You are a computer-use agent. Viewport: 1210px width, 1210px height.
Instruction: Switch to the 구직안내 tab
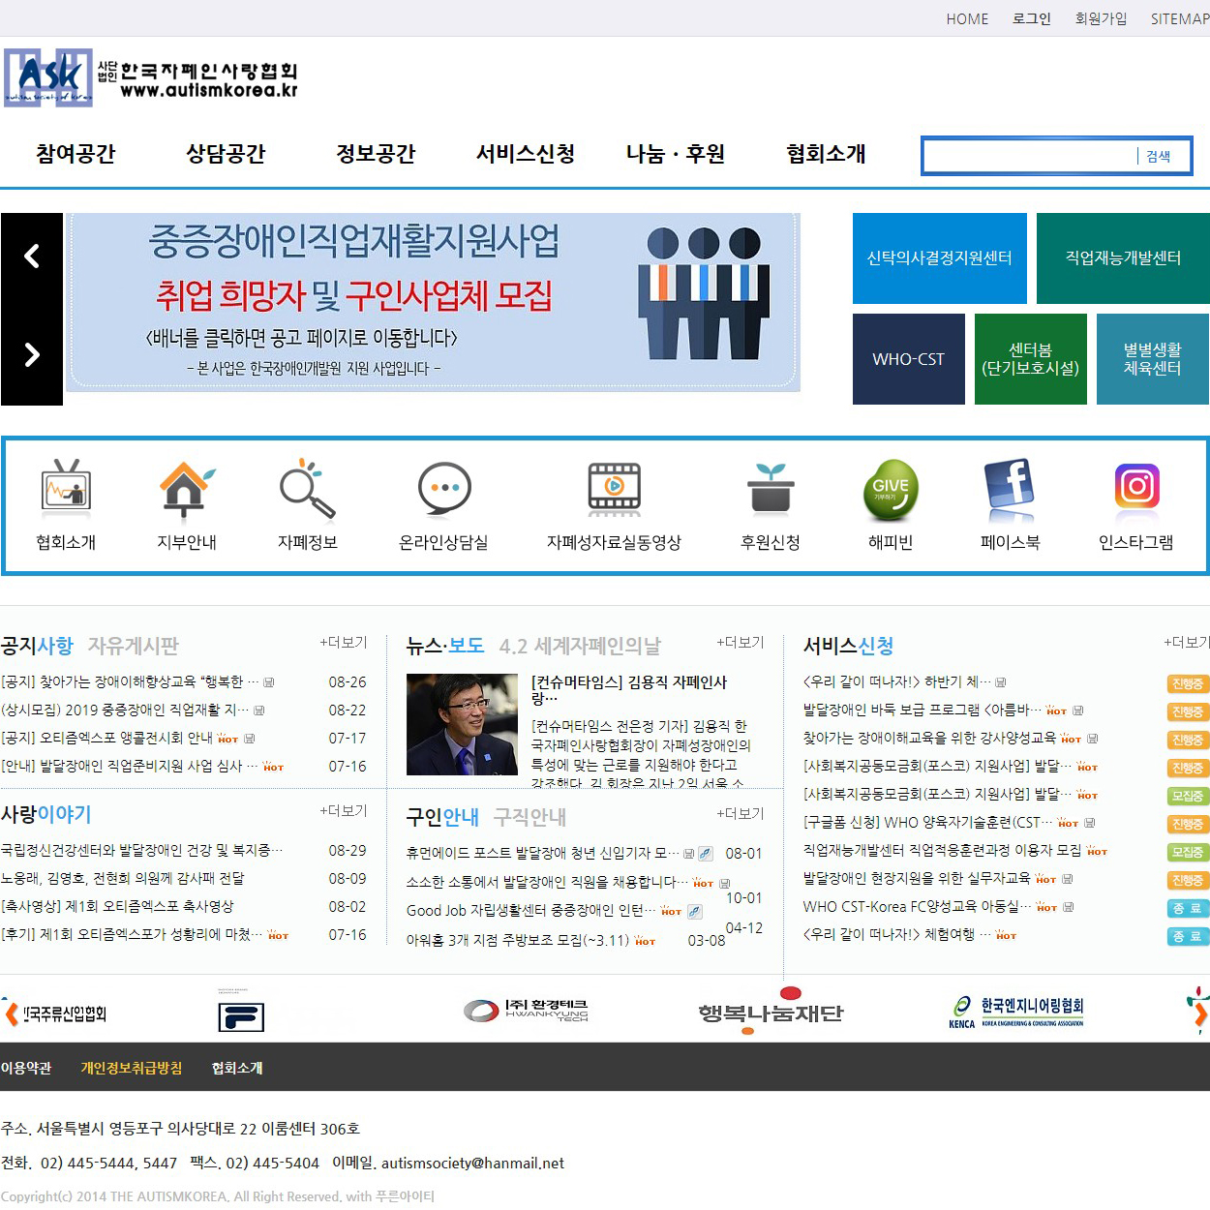tap(529, 817)
